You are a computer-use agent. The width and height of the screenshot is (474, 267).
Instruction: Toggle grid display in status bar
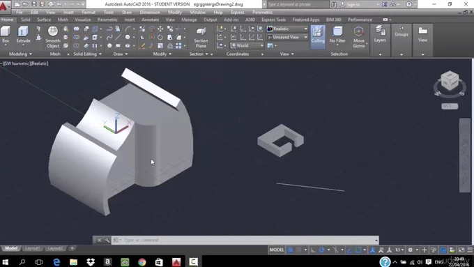click(290, 250)
